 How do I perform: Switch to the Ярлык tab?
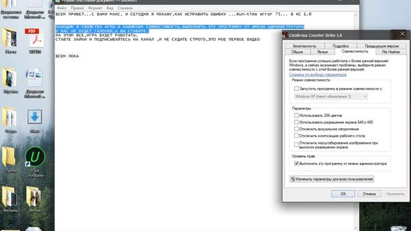point(322,52)
